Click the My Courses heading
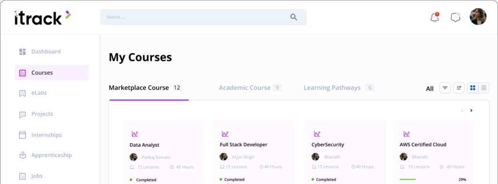The image size is (498, 184). click(x=140, y=57)
